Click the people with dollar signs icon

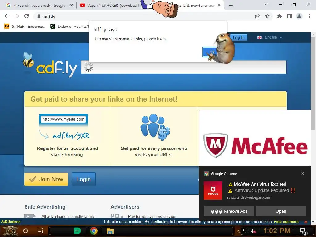pos(155,127)
